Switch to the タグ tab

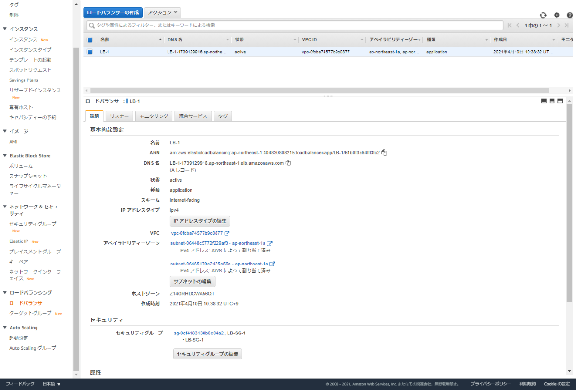(x=223, y=116)
